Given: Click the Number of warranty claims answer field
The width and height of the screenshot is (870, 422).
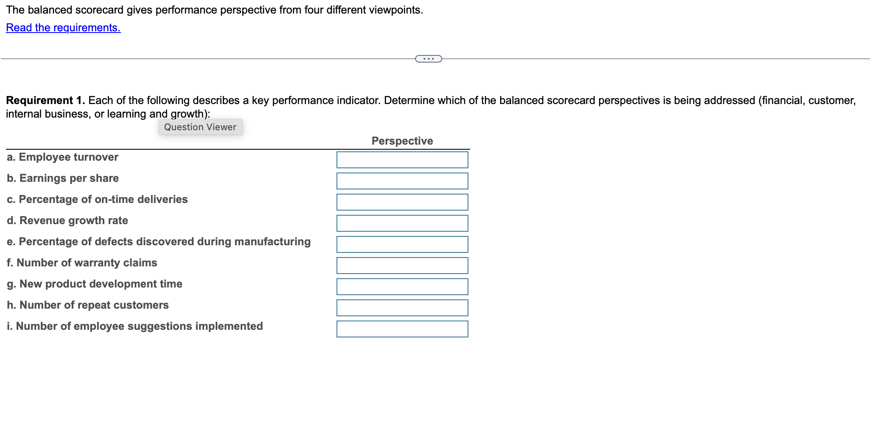Looking at the screenshot, I should pyautogui.click(x=402, y=265).
